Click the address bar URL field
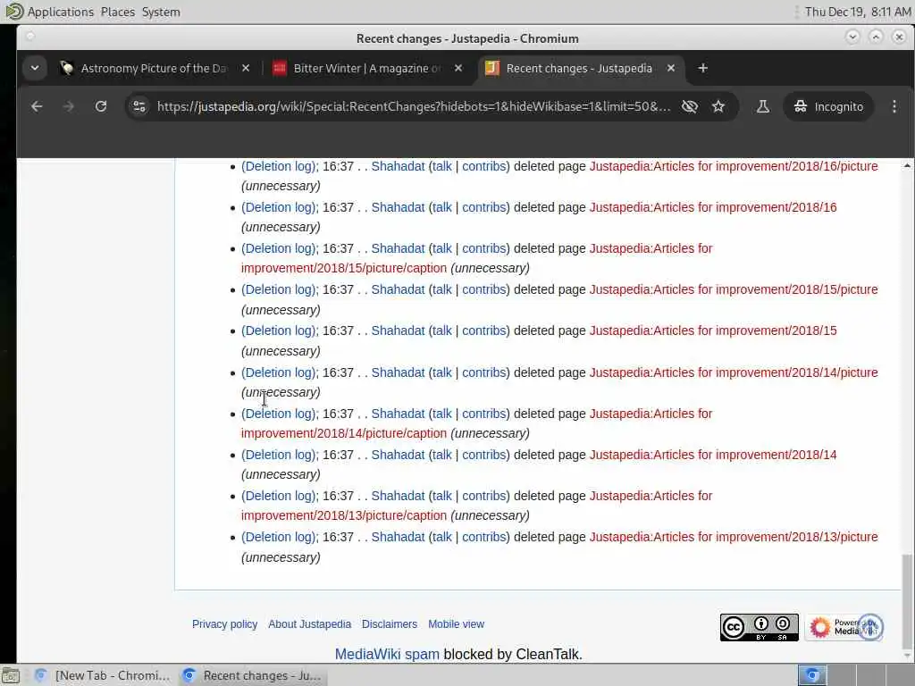The width and height of the screenshot is (915, 686). tap(413, 106)
